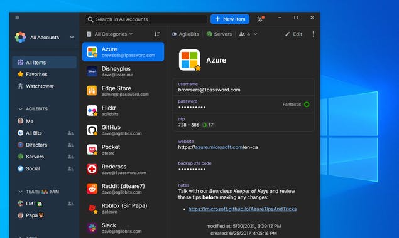Open the notifications icon with red dot
399x238 pixels.
click(260, 19)
